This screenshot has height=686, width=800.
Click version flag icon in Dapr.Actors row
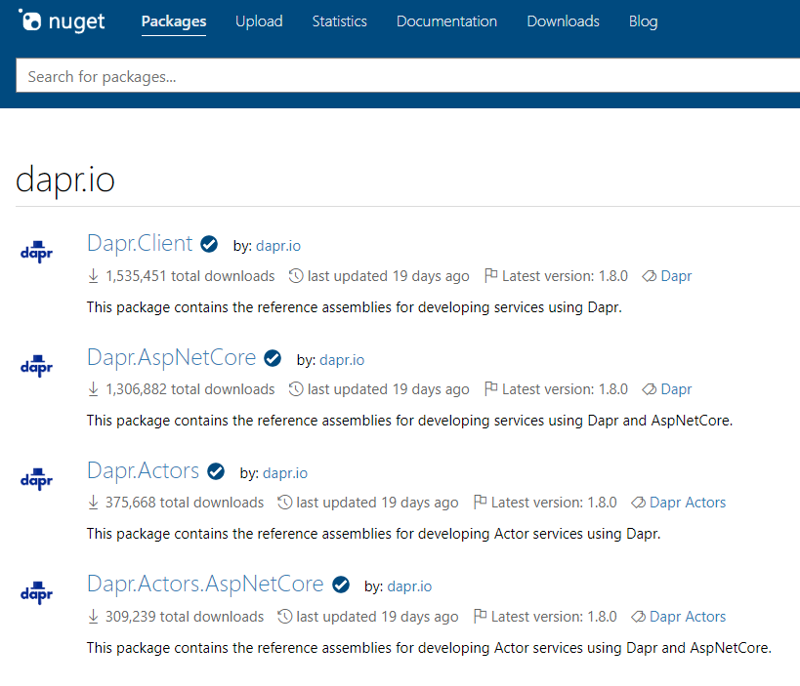click(x=481, y=502)
